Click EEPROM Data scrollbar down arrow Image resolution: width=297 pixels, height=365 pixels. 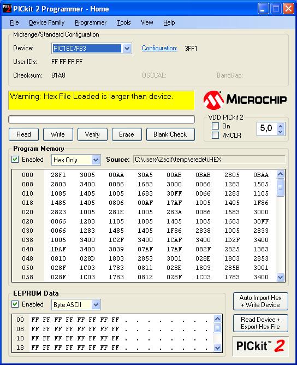pos(217,348)
